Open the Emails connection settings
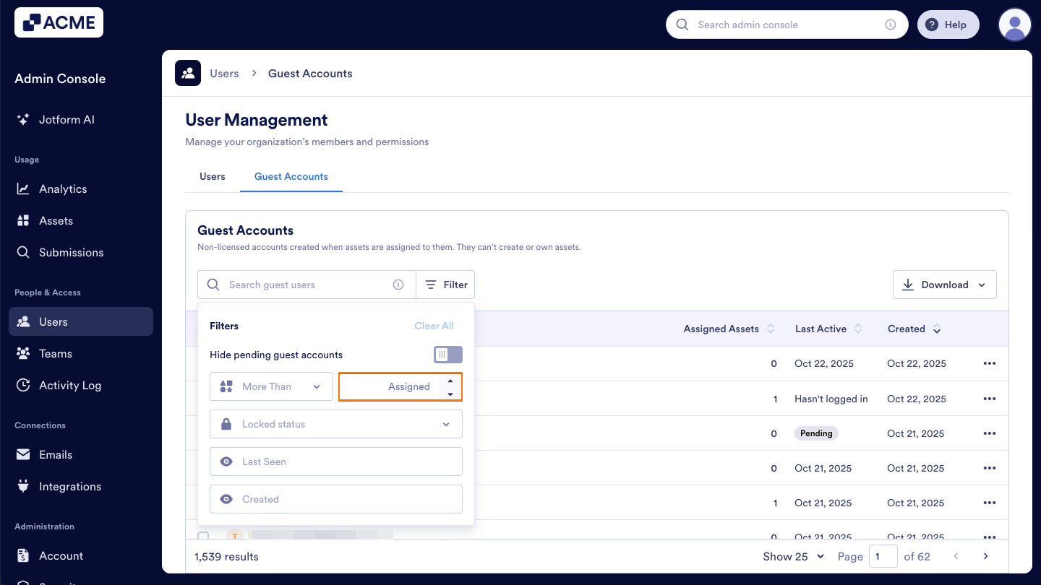Image resolution: width=1041 pixels, height=585 pixels. (x=55, y=454)
